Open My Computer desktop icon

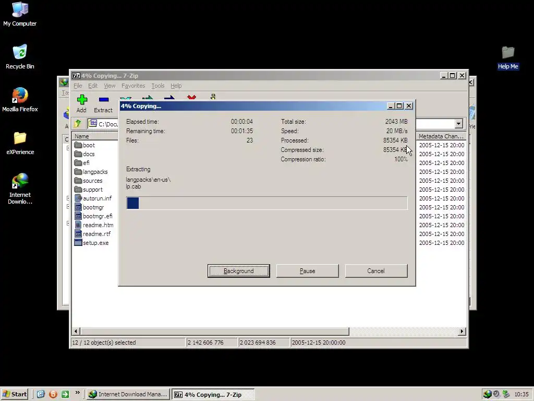20,14
